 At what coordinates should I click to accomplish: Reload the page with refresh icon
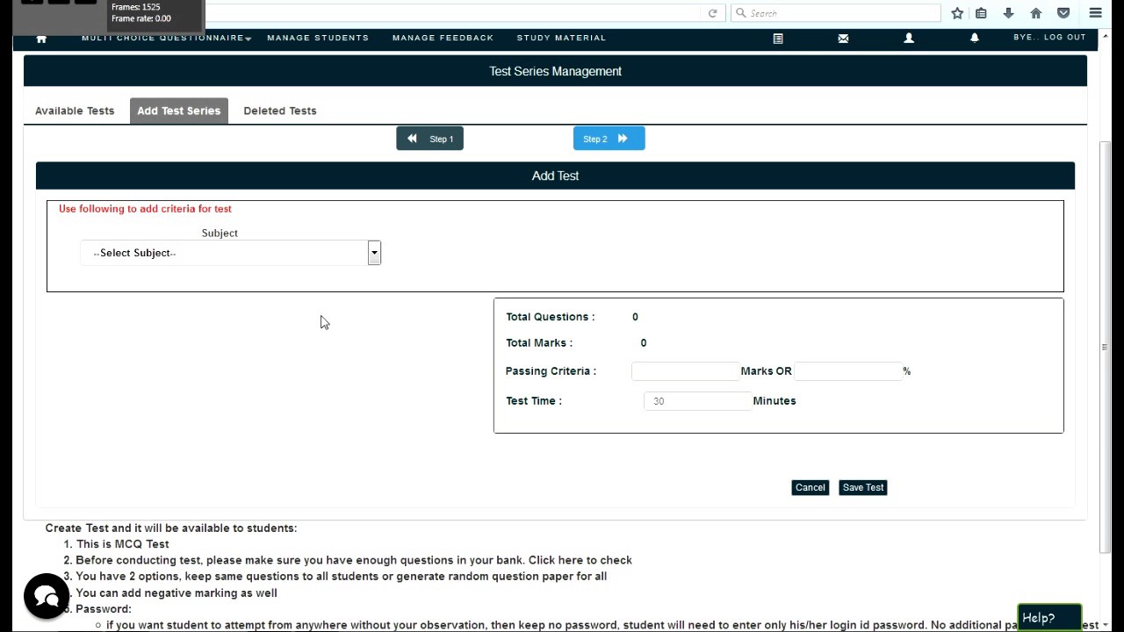(x=713, y=13)
